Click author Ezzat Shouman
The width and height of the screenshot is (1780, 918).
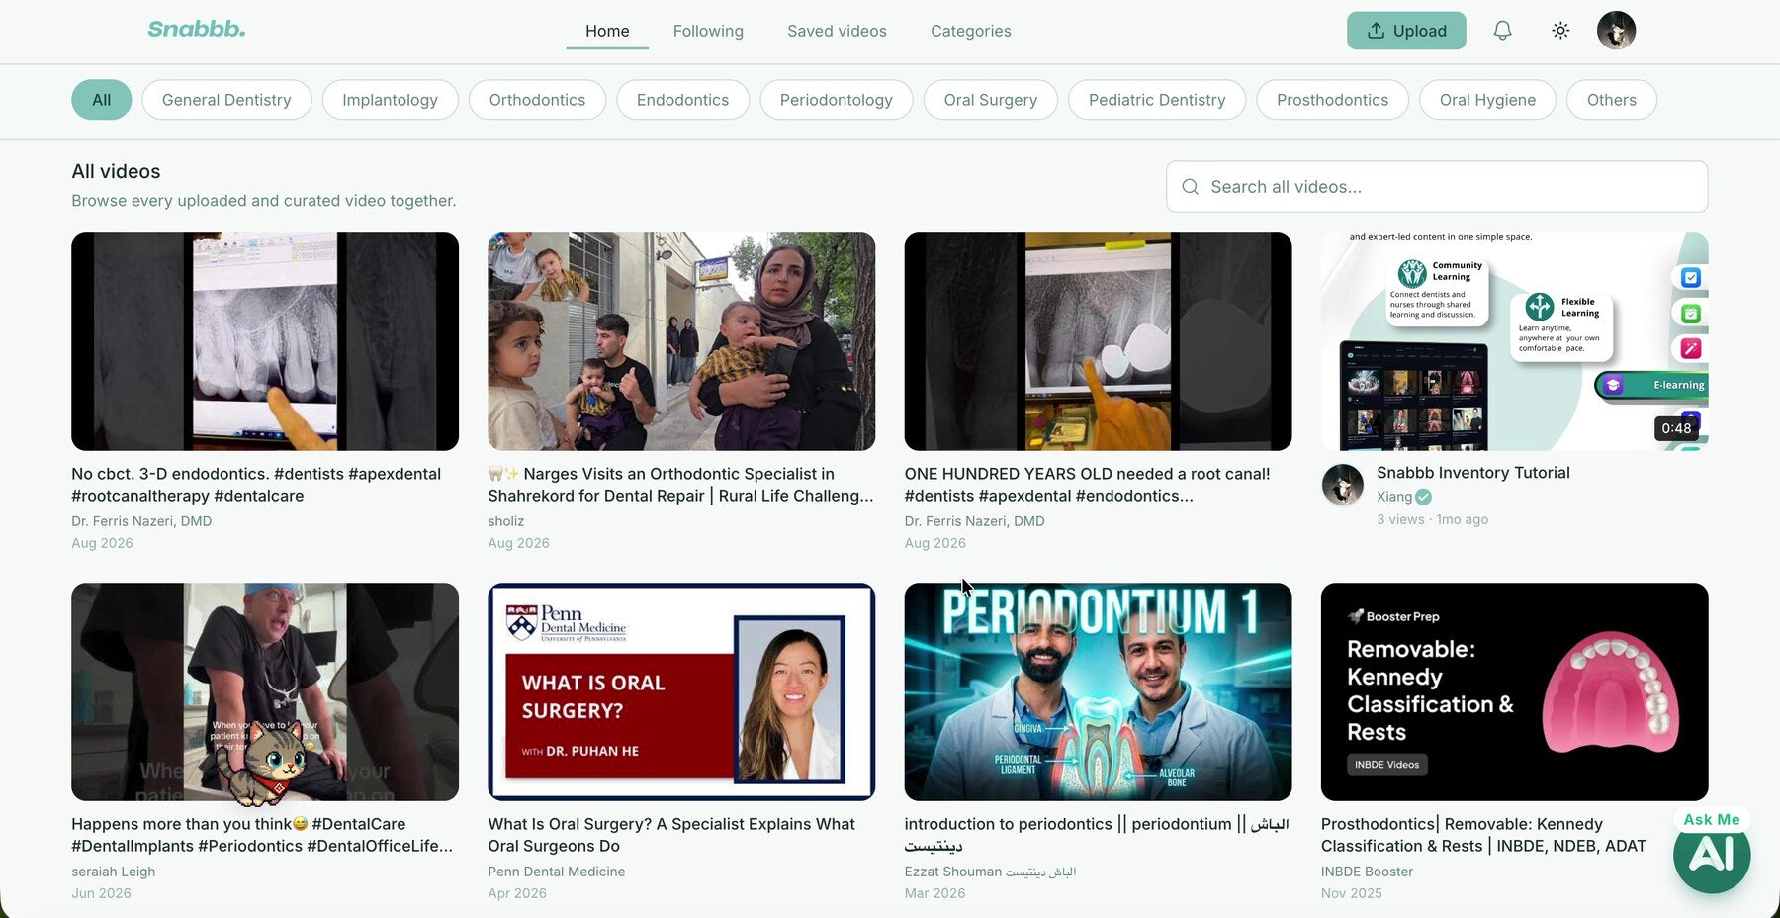click(990, 872)
